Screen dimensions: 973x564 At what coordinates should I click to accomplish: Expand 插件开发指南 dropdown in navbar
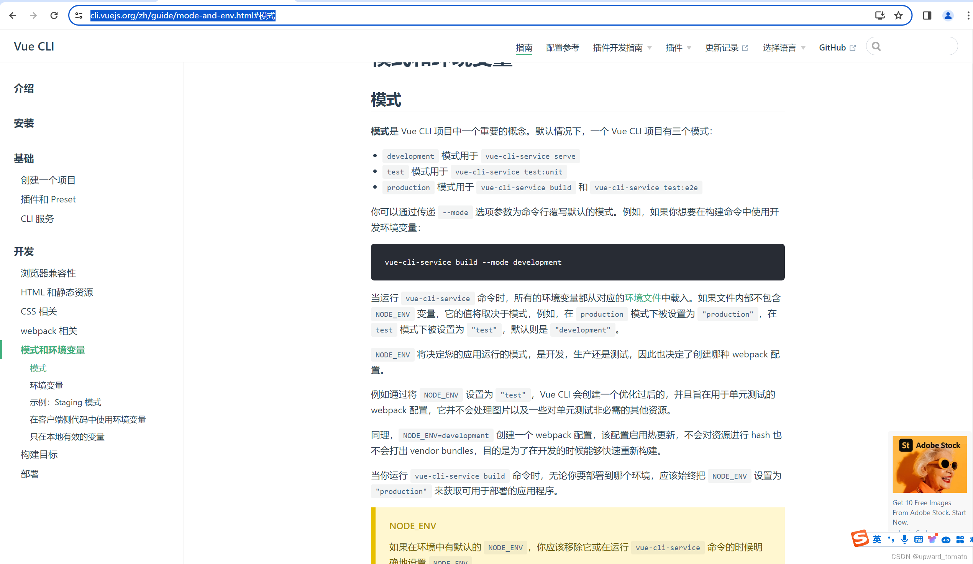622,47
